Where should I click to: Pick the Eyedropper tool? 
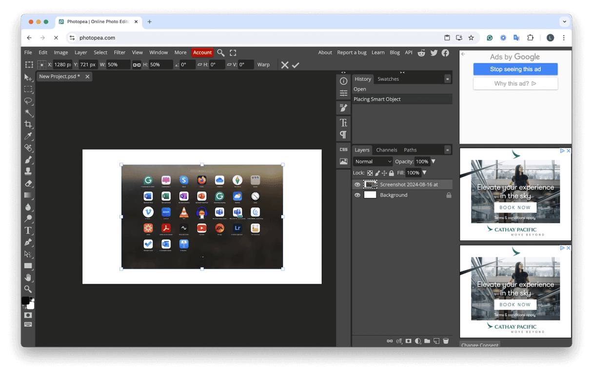click(29, 137)
